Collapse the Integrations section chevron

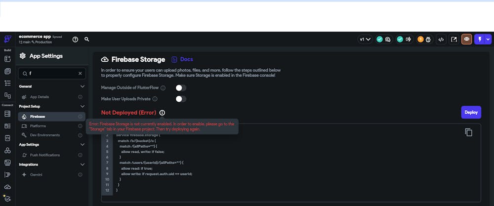(82, 165)
